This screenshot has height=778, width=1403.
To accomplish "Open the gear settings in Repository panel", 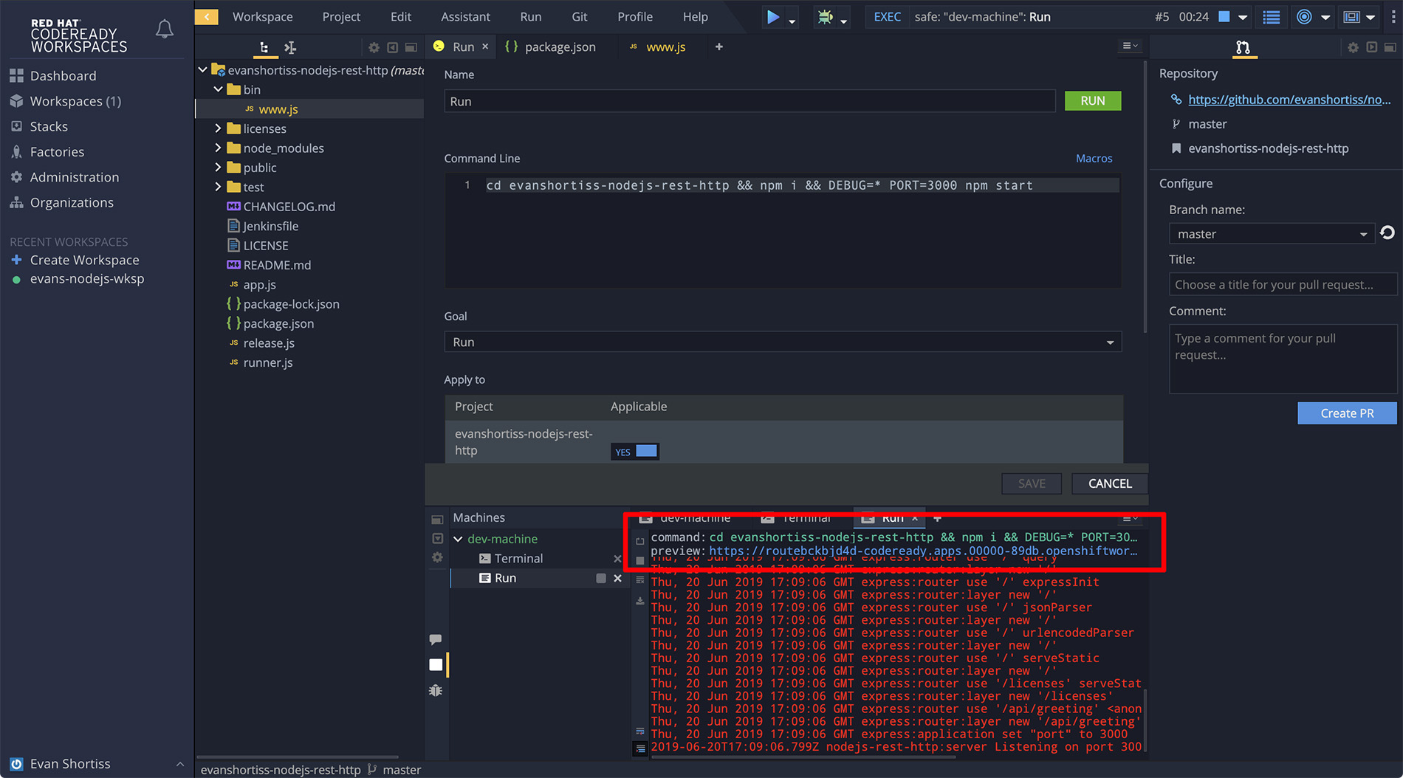I will click(1353, 47).
